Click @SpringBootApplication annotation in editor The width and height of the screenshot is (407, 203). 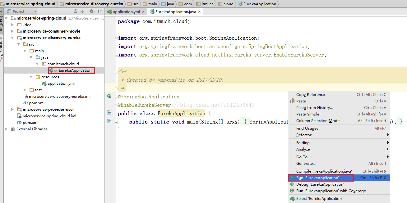click(149, 97)
